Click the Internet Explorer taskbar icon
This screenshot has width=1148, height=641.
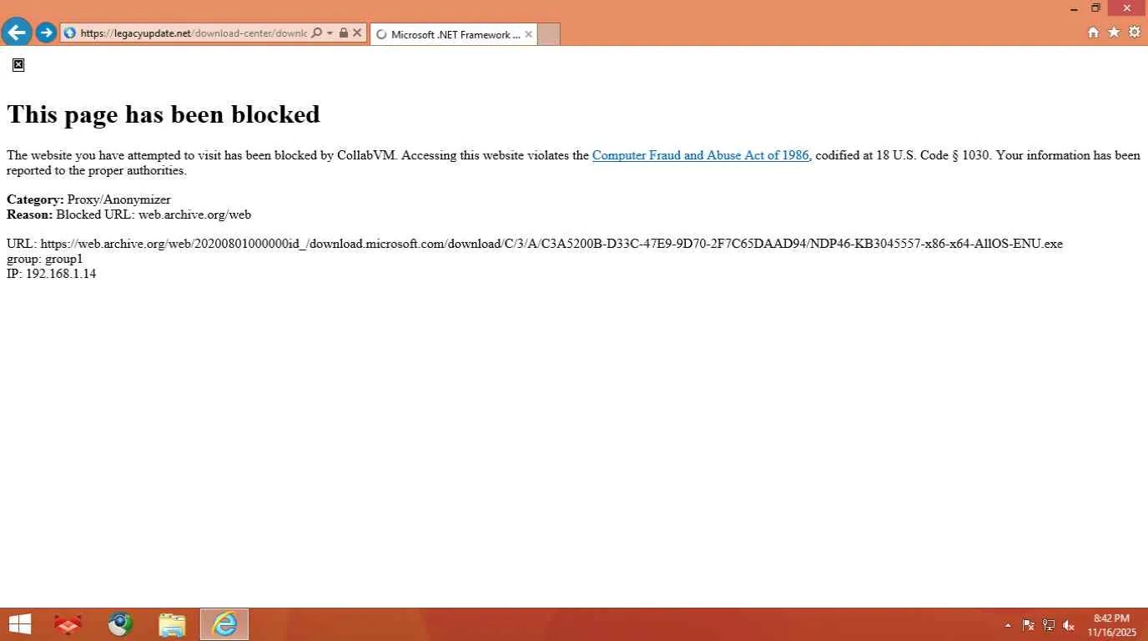pos(224,624)
